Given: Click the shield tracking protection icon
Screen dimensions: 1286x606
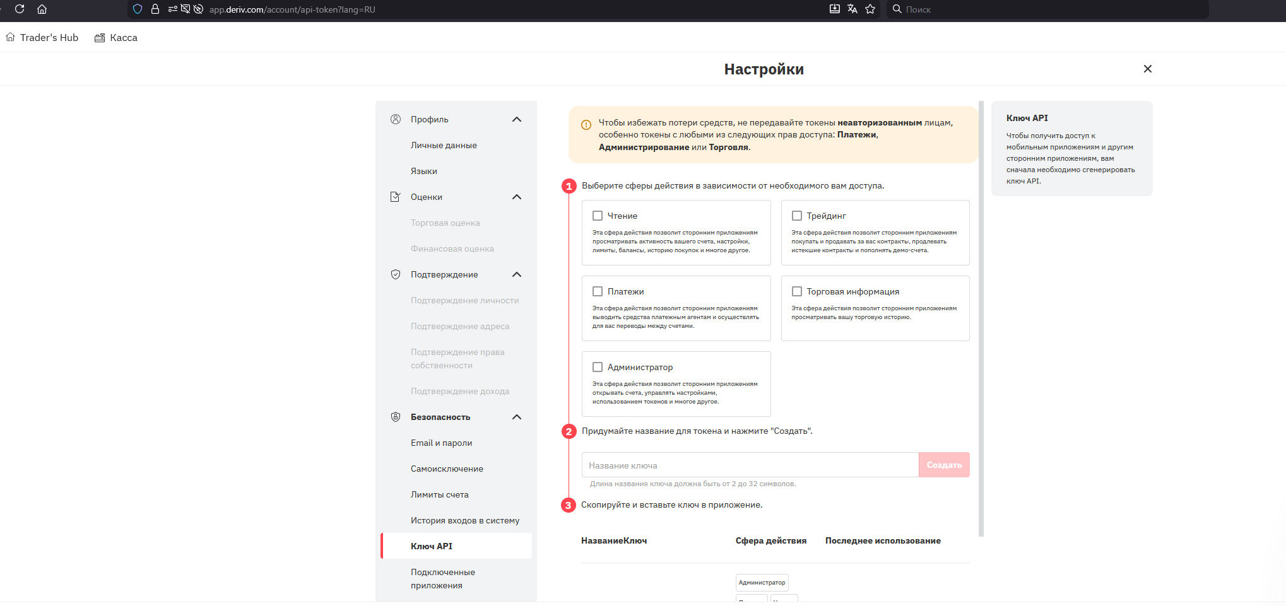Looking at the screenshot, I should (x=138, y=9).
